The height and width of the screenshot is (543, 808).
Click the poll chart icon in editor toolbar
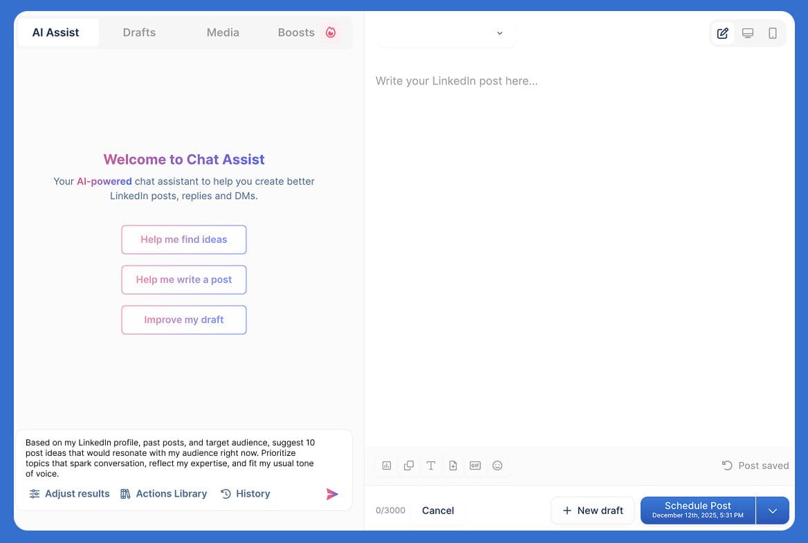[387, 466]
